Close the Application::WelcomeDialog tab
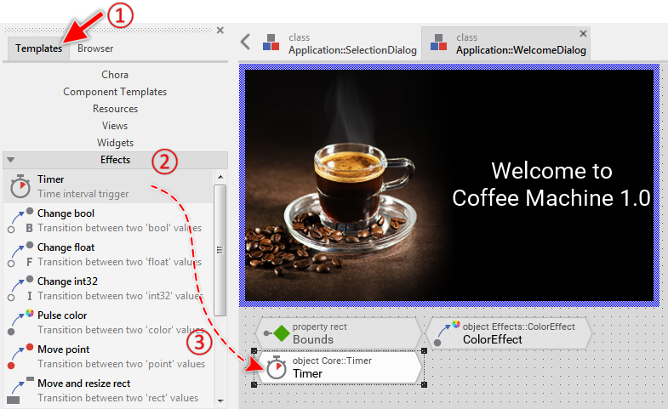Viewport: 668px width, 409px height. 583,34
